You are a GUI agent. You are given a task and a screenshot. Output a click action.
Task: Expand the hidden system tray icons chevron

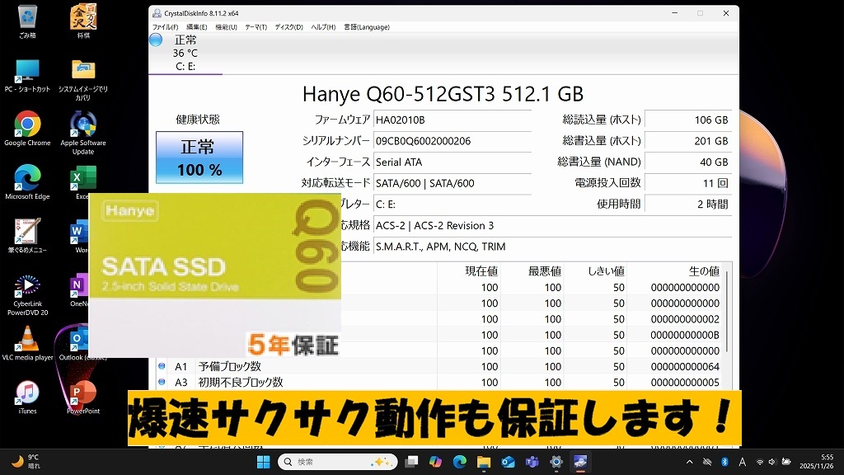pos(690,462)
